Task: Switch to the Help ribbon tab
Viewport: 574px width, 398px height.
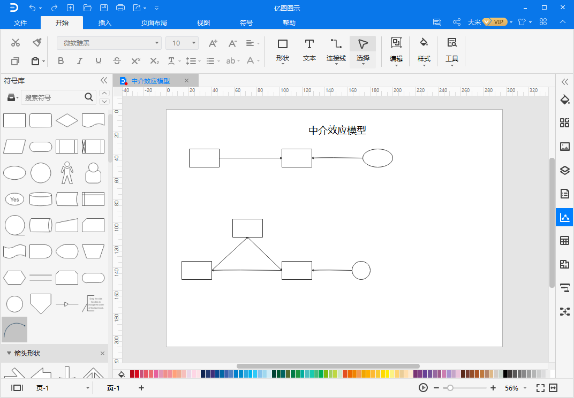Action: click(289, 22)
